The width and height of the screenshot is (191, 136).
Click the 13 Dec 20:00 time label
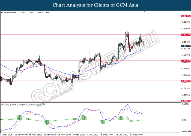(x=137, y=134)
